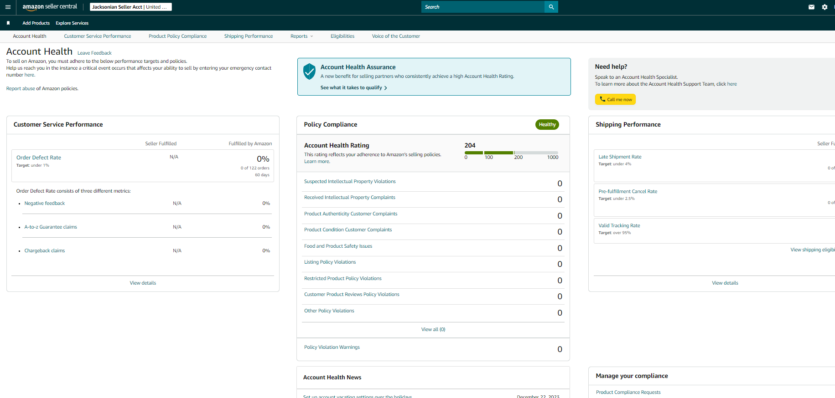Click the bookmark icon before Add Products

click(8, 23)
